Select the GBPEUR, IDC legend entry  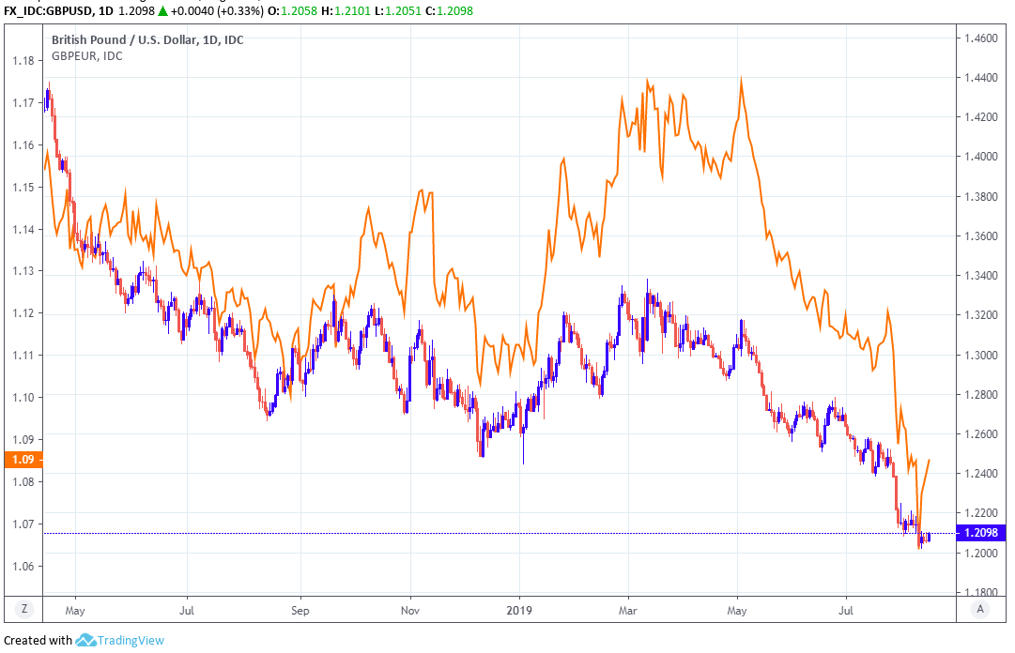click(86, 56)
